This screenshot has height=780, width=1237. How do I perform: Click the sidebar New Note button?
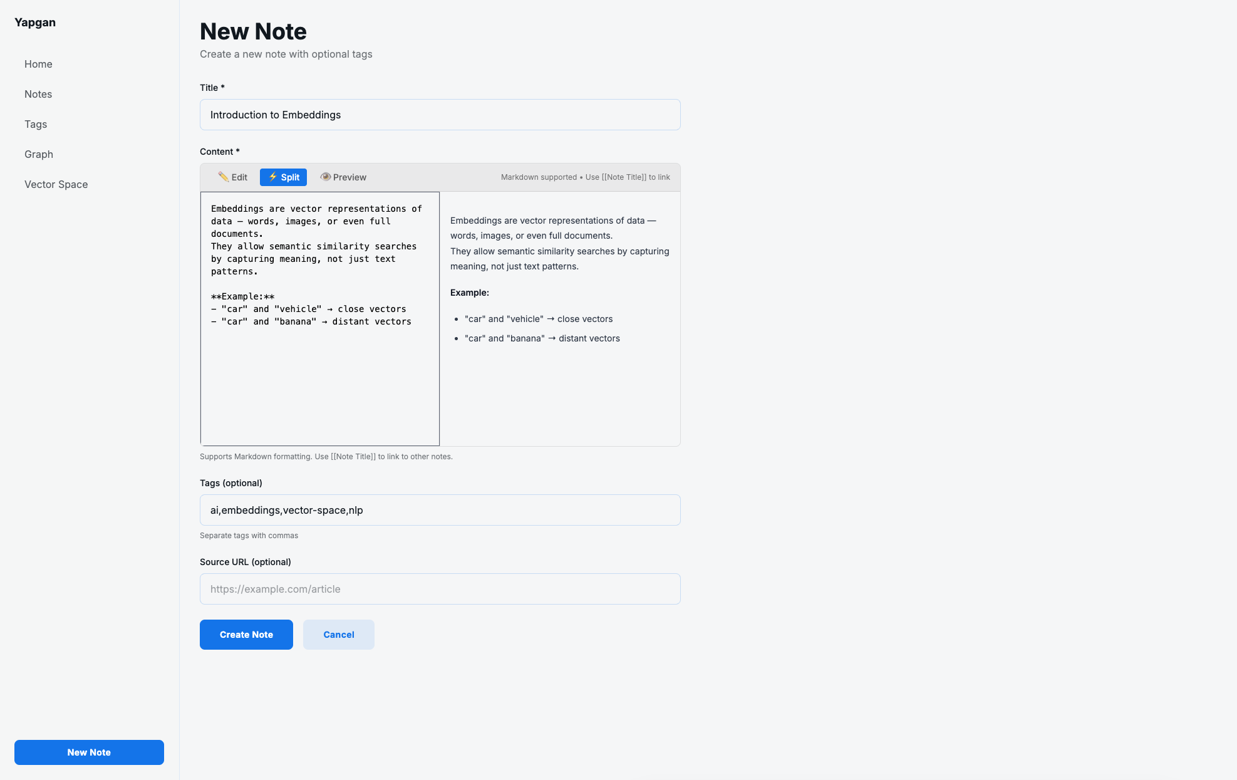89,752
